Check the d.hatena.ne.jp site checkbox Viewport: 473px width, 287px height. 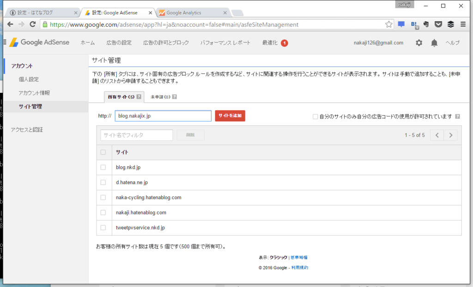103,182
